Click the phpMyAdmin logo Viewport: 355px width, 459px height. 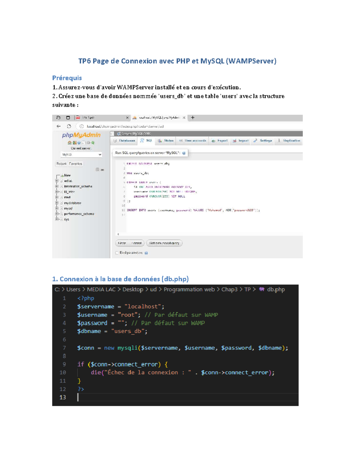point(81,135)
